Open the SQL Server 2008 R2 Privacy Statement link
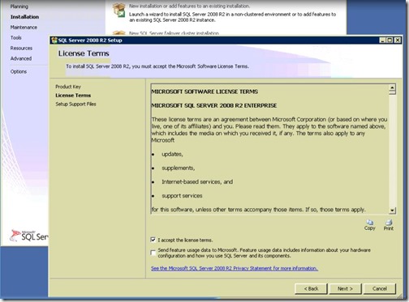Image resolution: width=409 pixels, height=302 pixels. 235,268
